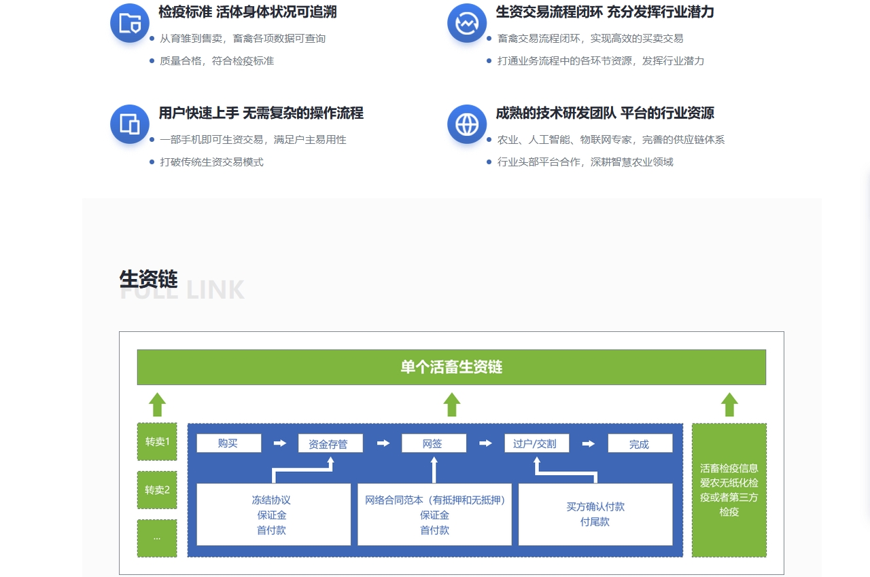
Task: Click the green 单个活畜生资链 banner
Action: click(x=451, y=367)
